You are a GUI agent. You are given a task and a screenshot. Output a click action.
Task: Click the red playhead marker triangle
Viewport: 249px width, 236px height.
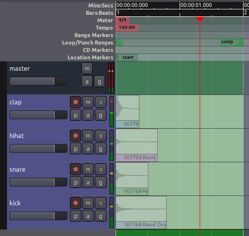200,19
